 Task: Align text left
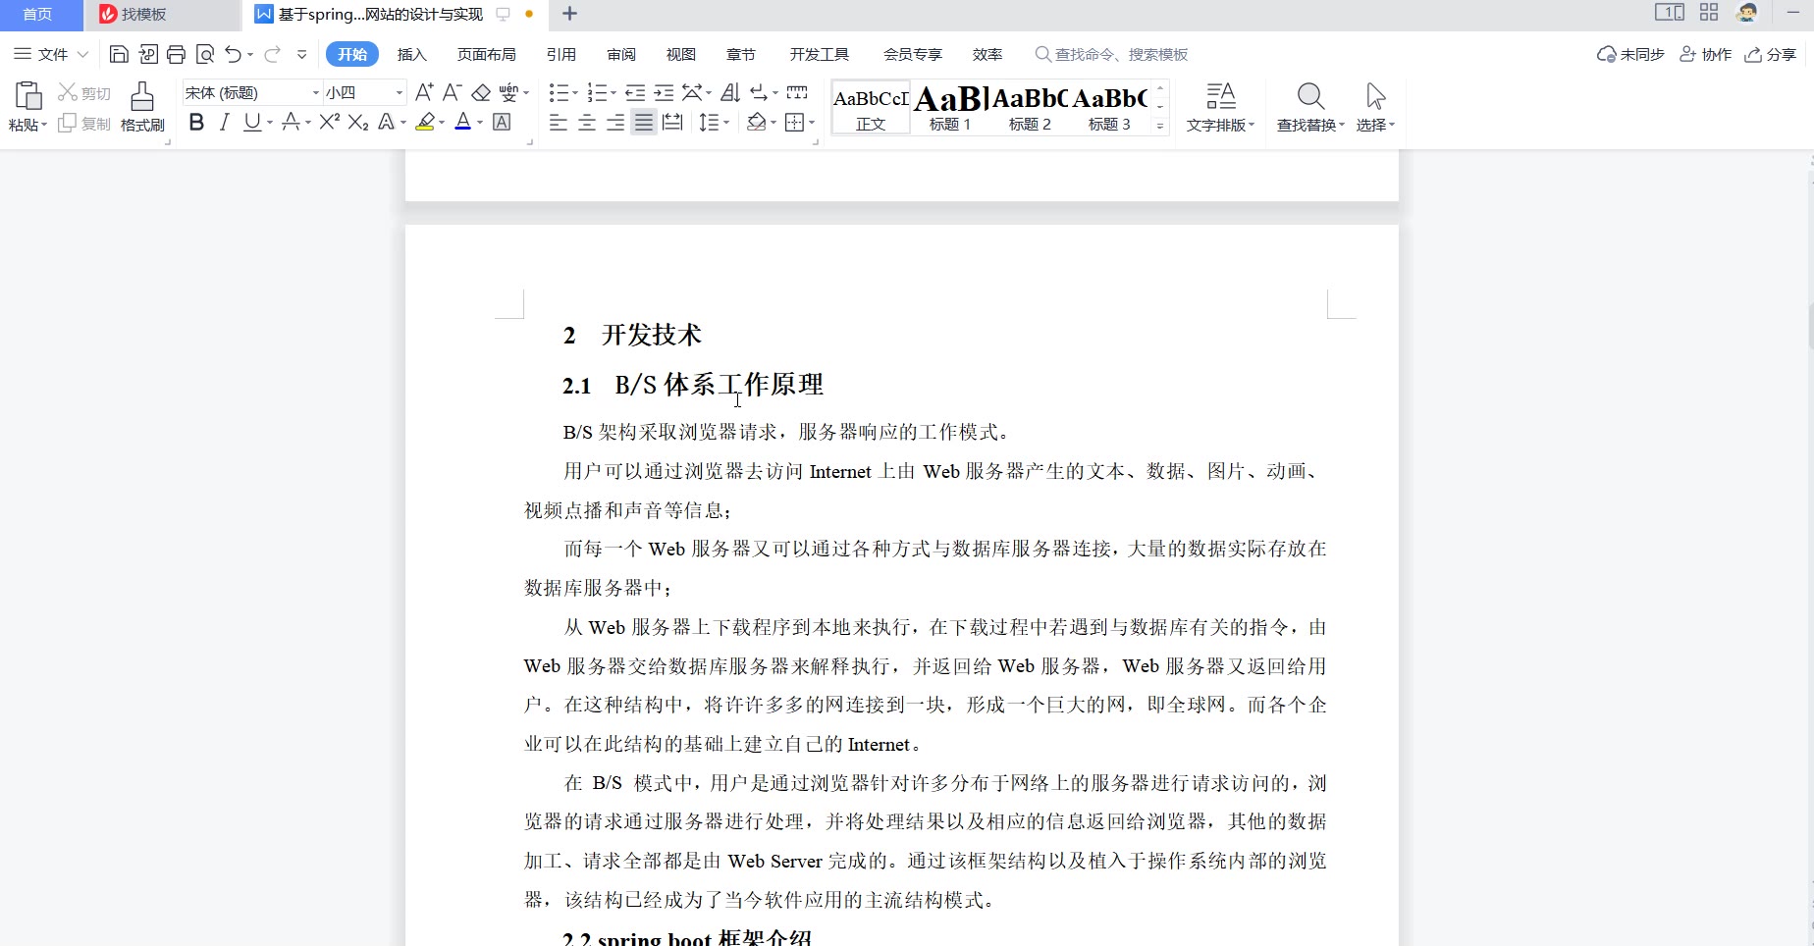(558, 122)
